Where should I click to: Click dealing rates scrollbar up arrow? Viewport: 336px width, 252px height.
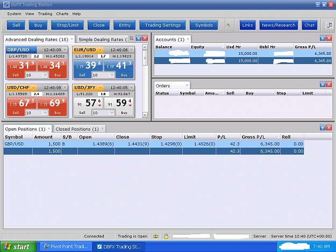click(145, 47)
